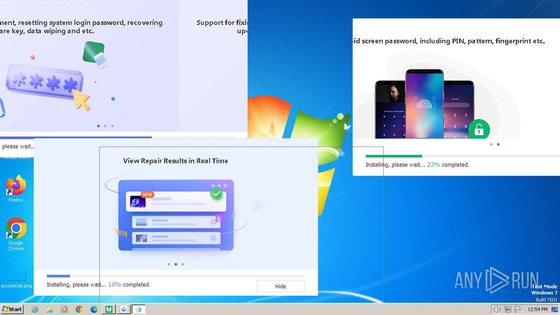Select the second slide dot in repair installer
This screenshot has width=560, height=315.
[x=176, y=264]
